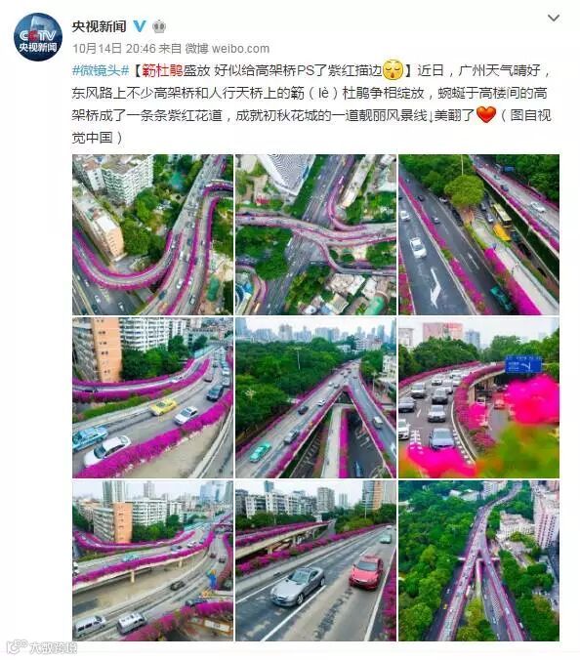
Task: Open the last aerial photo over green trees
Action: point(479,560)
